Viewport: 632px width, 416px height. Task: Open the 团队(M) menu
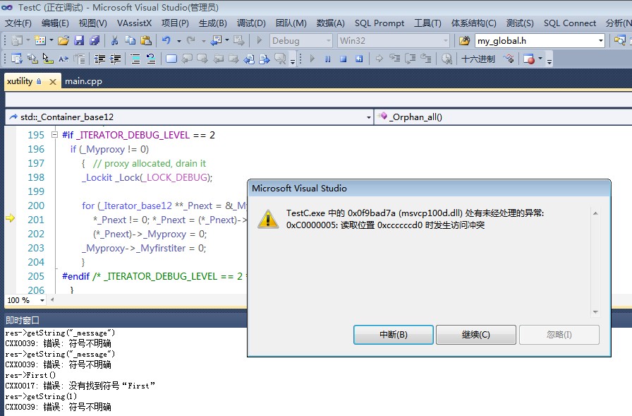click(291, 23)
